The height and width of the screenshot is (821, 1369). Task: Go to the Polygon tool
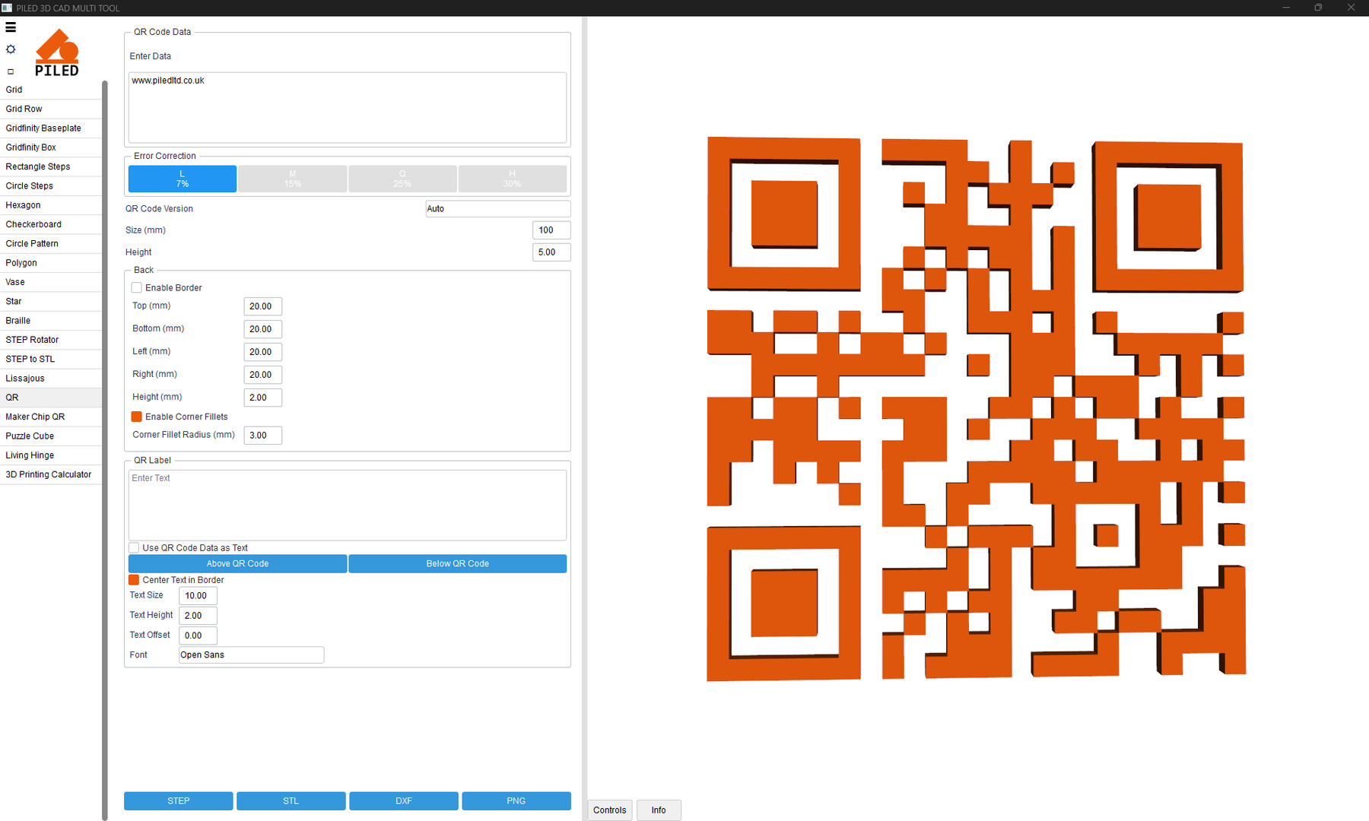tap(51, 263)
